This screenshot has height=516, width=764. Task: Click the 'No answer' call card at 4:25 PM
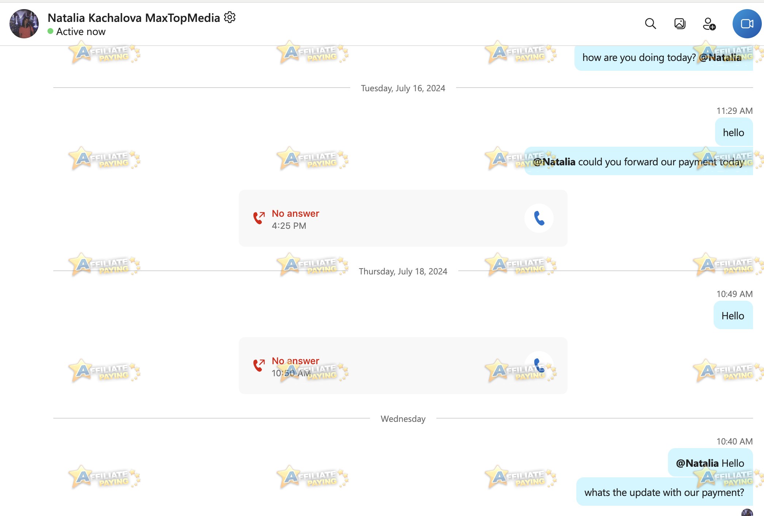(x=403, y=218)
